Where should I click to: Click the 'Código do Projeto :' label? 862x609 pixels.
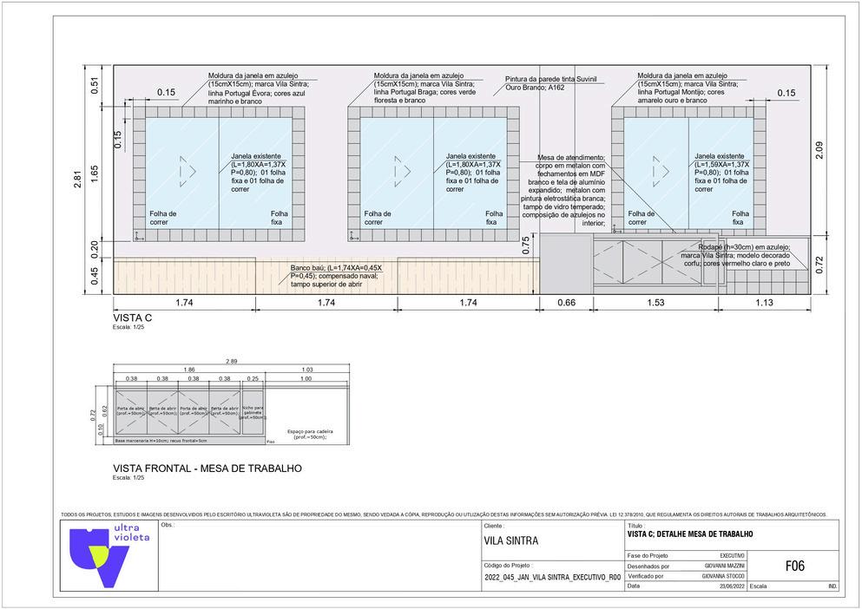(507, 565)
